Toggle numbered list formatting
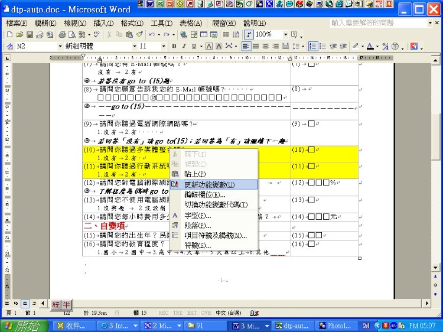The width and height of the screenshot is (443, 332). click(312, 46)
